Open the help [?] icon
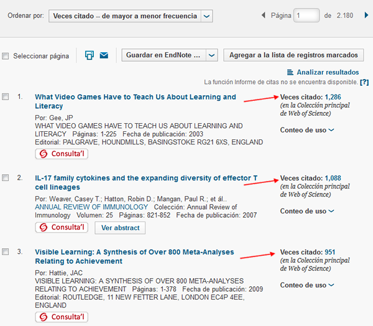Screen dimensions: 373x326 click(x=364, y=82)
